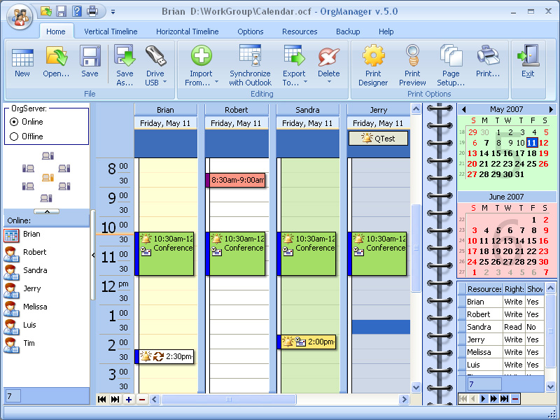This screenshot has width=560, height=420.
Task: Open the Resources ribbon tab
Action: [x=300, y=31]
